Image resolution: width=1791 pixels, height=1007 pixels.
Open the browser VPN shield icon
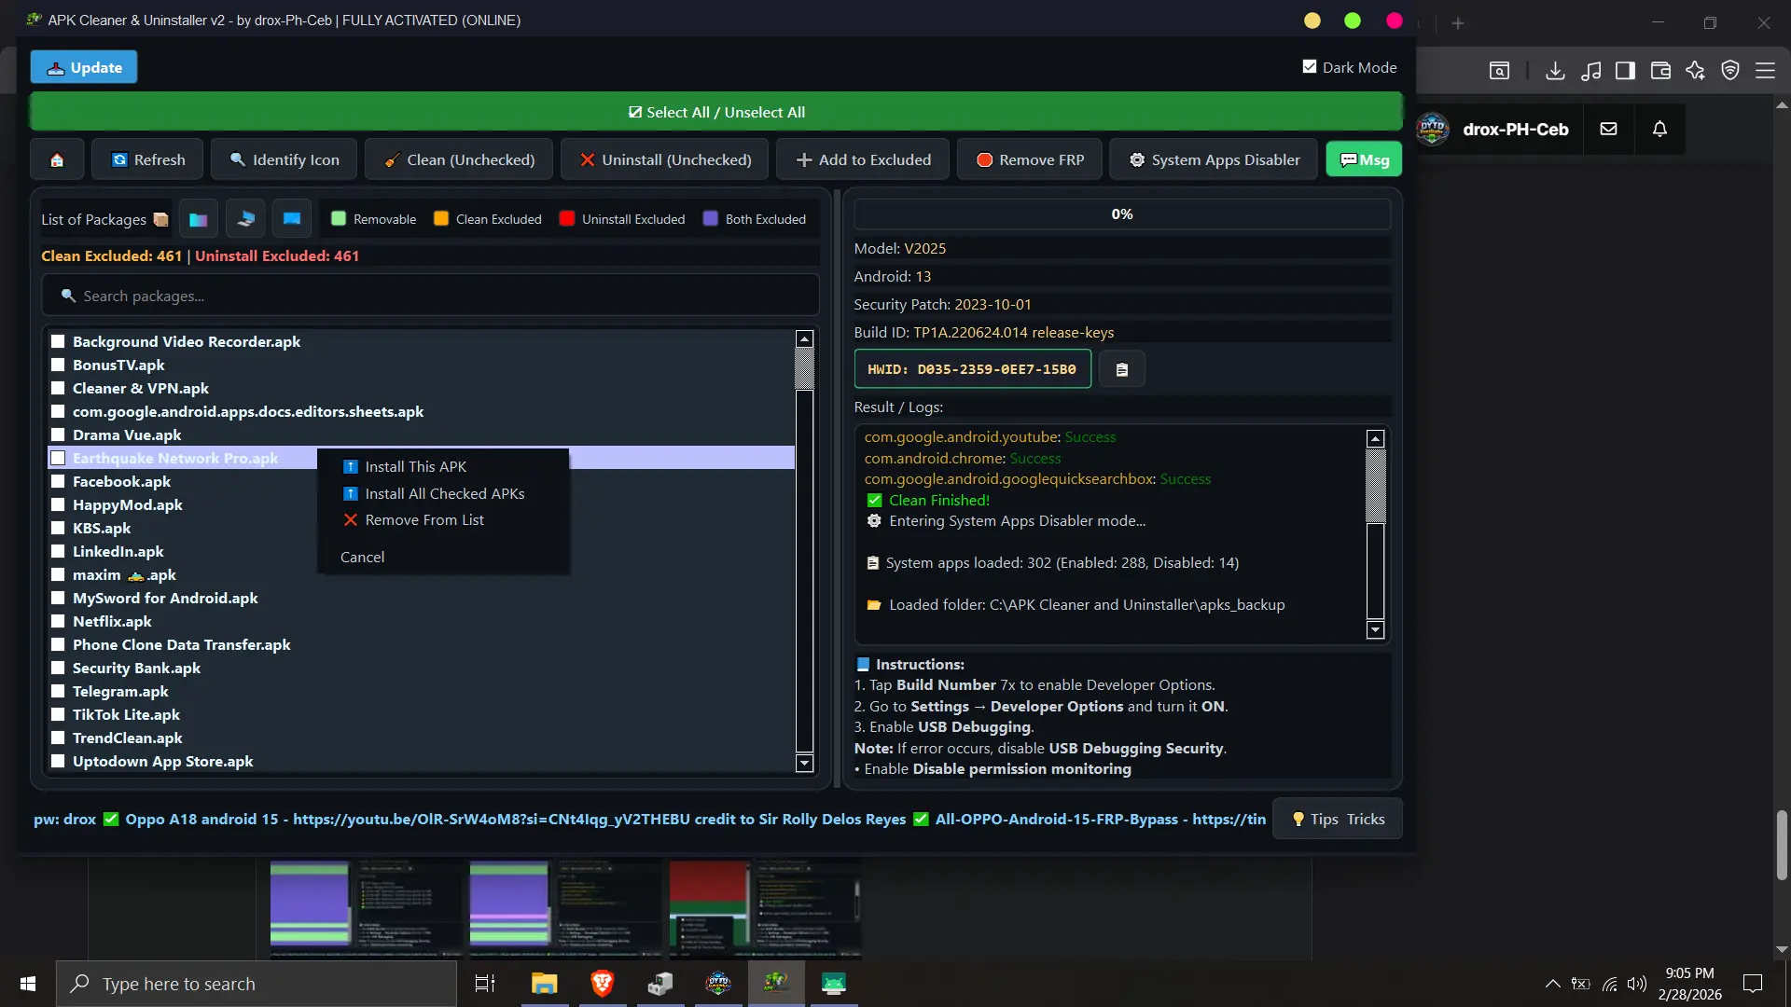pos(1730,71)
